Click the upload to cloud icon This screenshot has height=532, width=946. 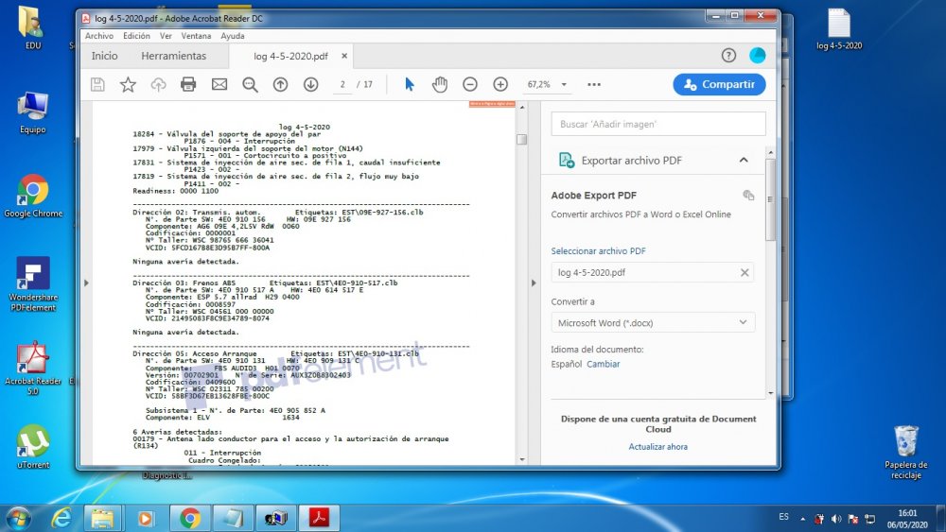point(158,84)
